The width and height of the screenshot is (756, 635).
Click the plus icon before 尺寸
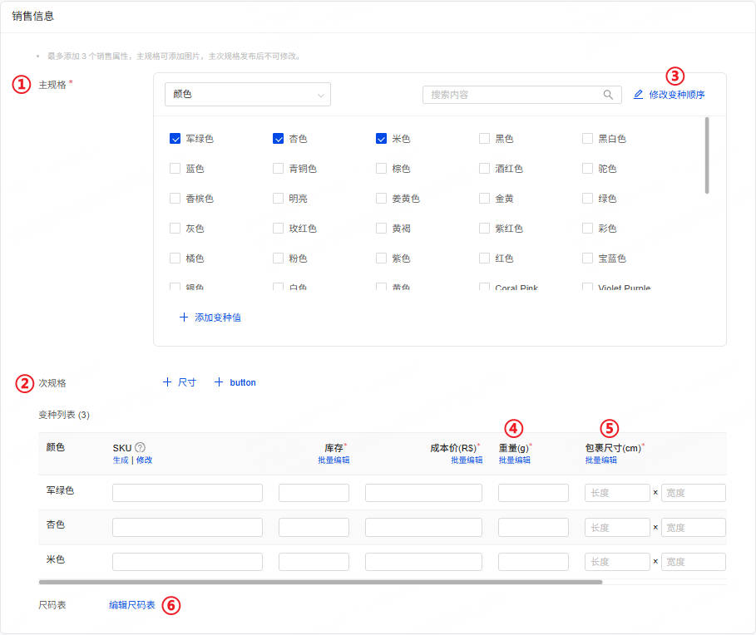click(x=167, y=382)
